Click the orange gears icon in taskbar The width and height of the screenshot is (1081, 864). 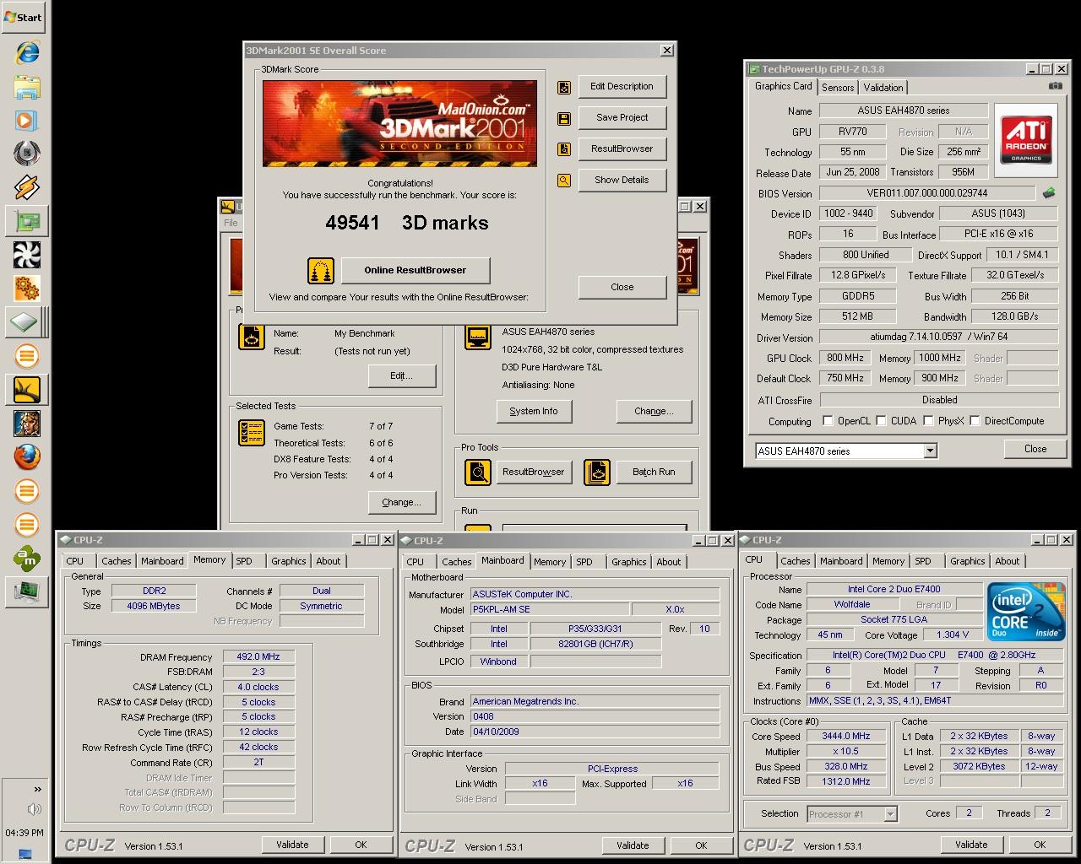[x=27, y=289]
